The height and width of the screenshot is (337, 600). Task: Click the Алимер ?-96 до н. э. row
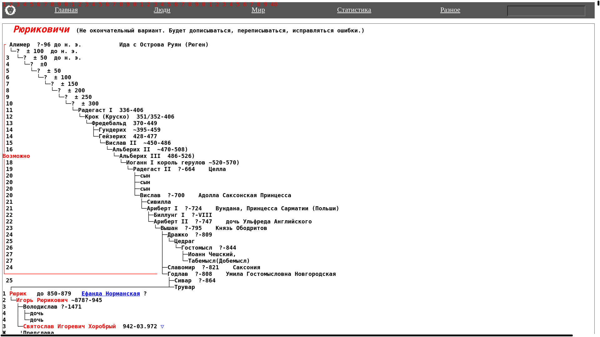(45, 45)
